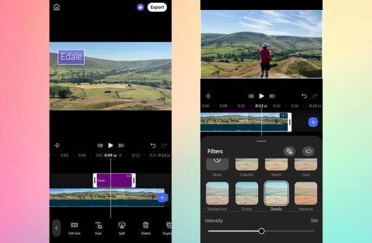This screenshot has height=243, width=372.
Task: Select the 15.7 duration badge on the clip
Action: (284, 116)
